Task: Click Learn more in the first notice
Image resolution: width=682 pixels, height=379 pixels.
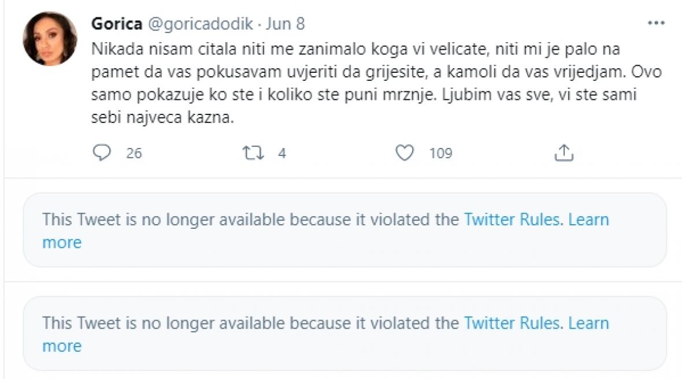Action: 588,220
